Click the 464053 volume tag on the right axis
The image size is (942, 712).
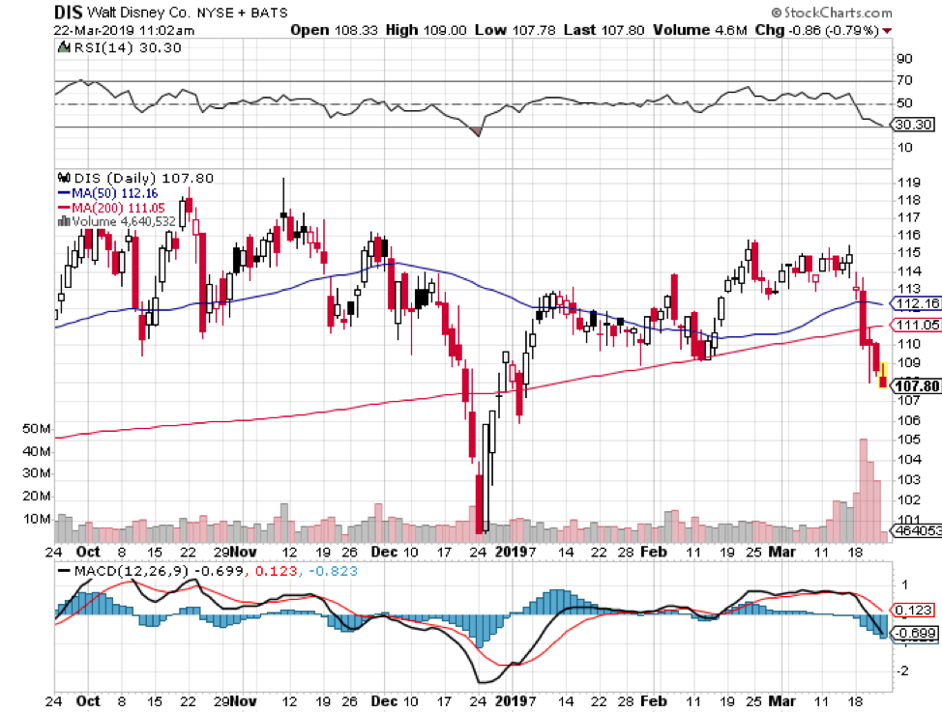[x=918, y=530]
